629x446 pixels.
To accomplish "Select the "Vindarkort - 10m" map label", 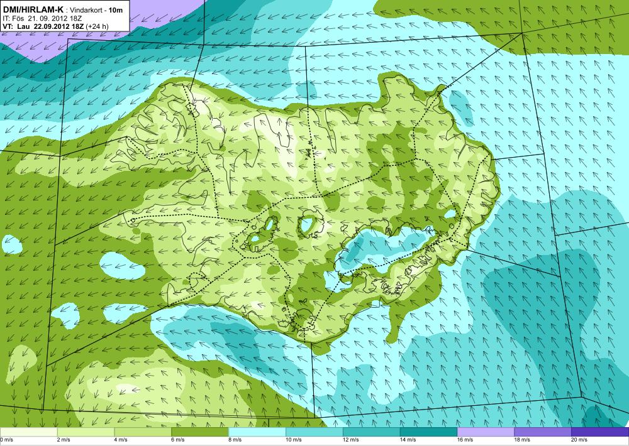I will pos(96,10).
